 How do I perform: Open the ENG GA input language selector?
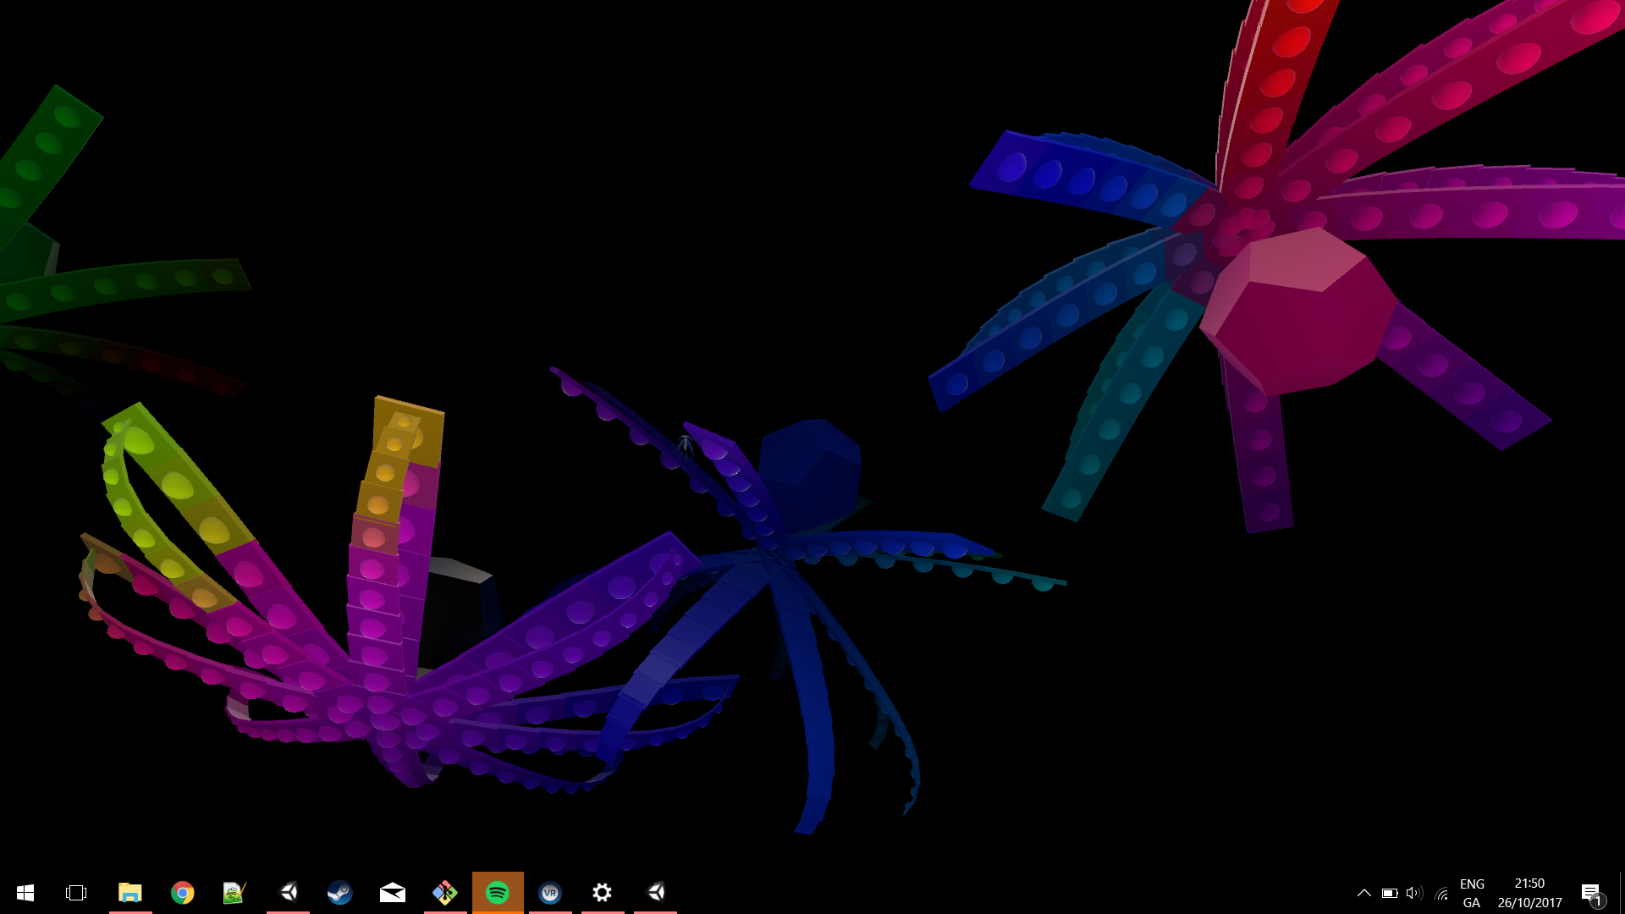[1472, 893]
